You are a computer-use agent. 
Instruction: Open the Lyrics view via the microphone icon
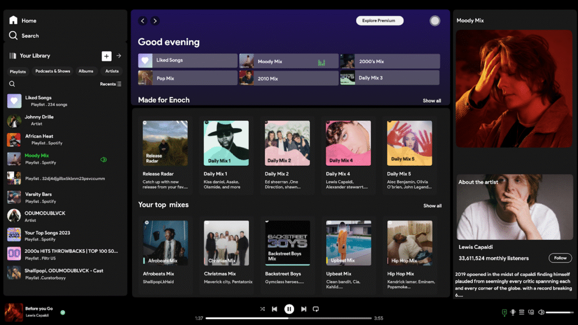click(x=513, y=311)
